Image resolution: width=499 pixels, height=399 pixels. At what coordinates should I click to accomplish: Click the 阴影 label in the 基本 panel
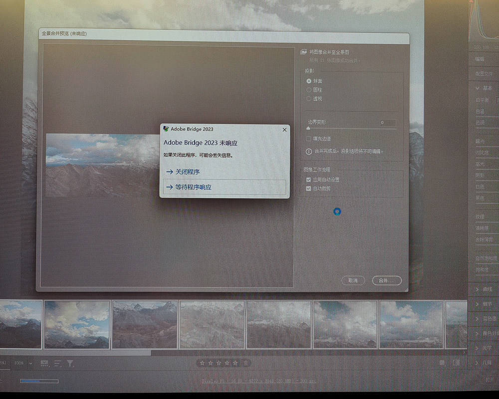point(480,176)
